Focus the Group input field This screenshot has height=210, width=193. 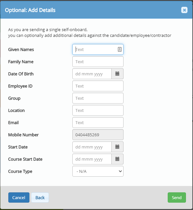(x=98, y=98)
